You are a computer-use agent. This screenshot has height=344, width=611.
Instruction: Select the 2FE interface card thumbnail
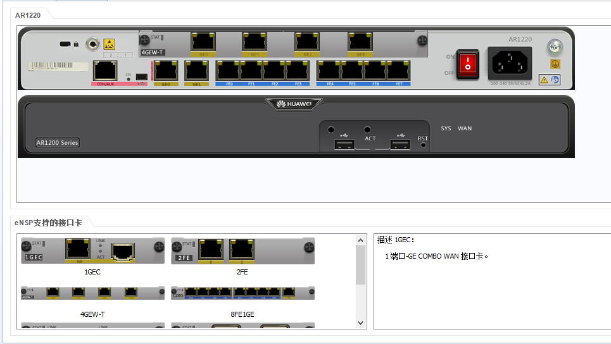[243, 250]
